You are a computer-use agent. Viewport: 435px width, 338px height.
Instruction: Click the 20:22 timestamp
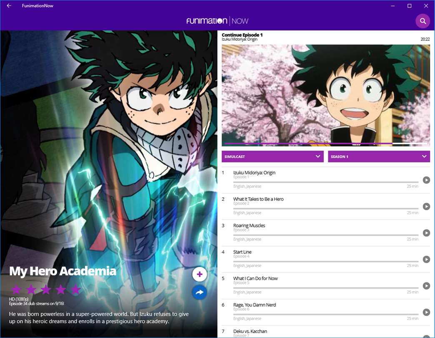click(x=425, y=39)
